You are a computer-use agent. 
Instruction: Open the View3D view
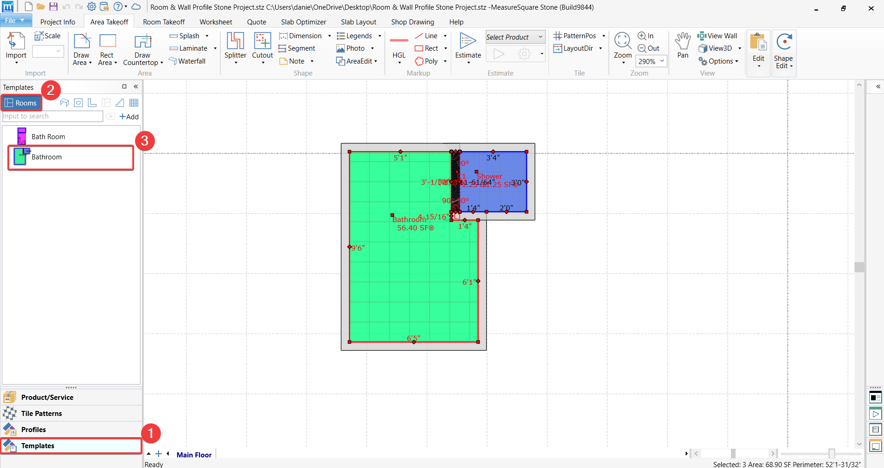coord(715,48)
